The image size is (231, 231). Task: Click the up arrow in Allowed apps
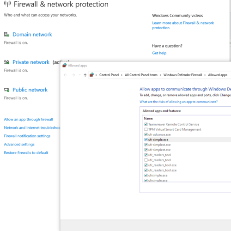(85, 75)
